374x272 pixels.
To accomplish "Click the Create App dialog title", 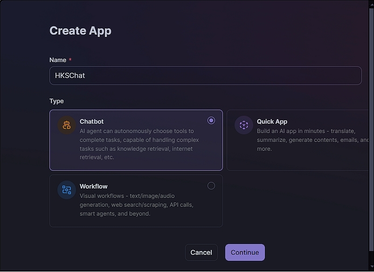I will click(x=80, y=31).
